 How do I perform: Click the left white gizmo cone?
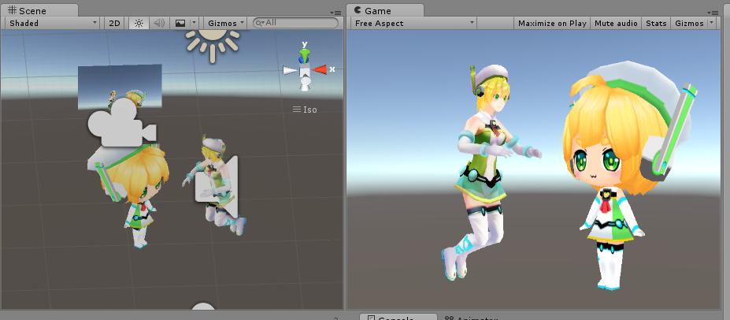coord(290,70)
